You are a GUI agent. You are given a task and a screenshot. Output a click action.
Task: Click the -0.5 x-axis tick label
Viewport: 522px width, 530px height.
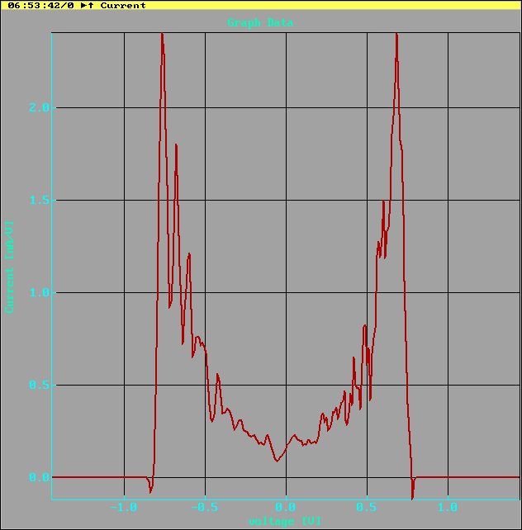point(204,506)
